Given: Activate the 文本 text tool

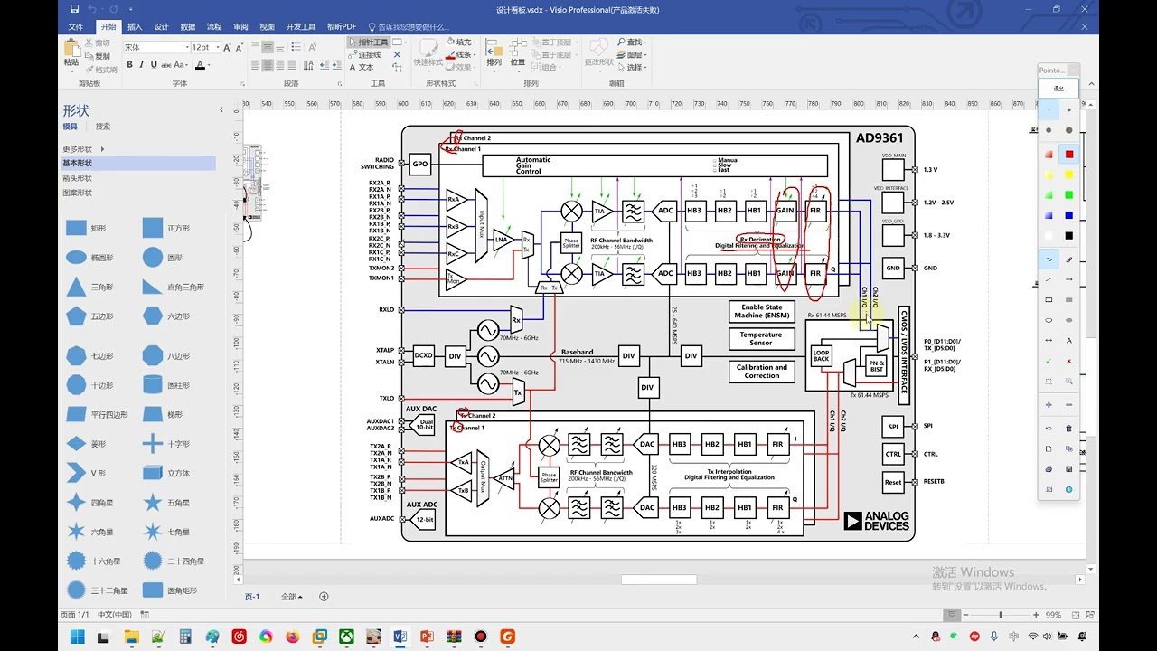Looking at the screenshot, I should (362, 67).
